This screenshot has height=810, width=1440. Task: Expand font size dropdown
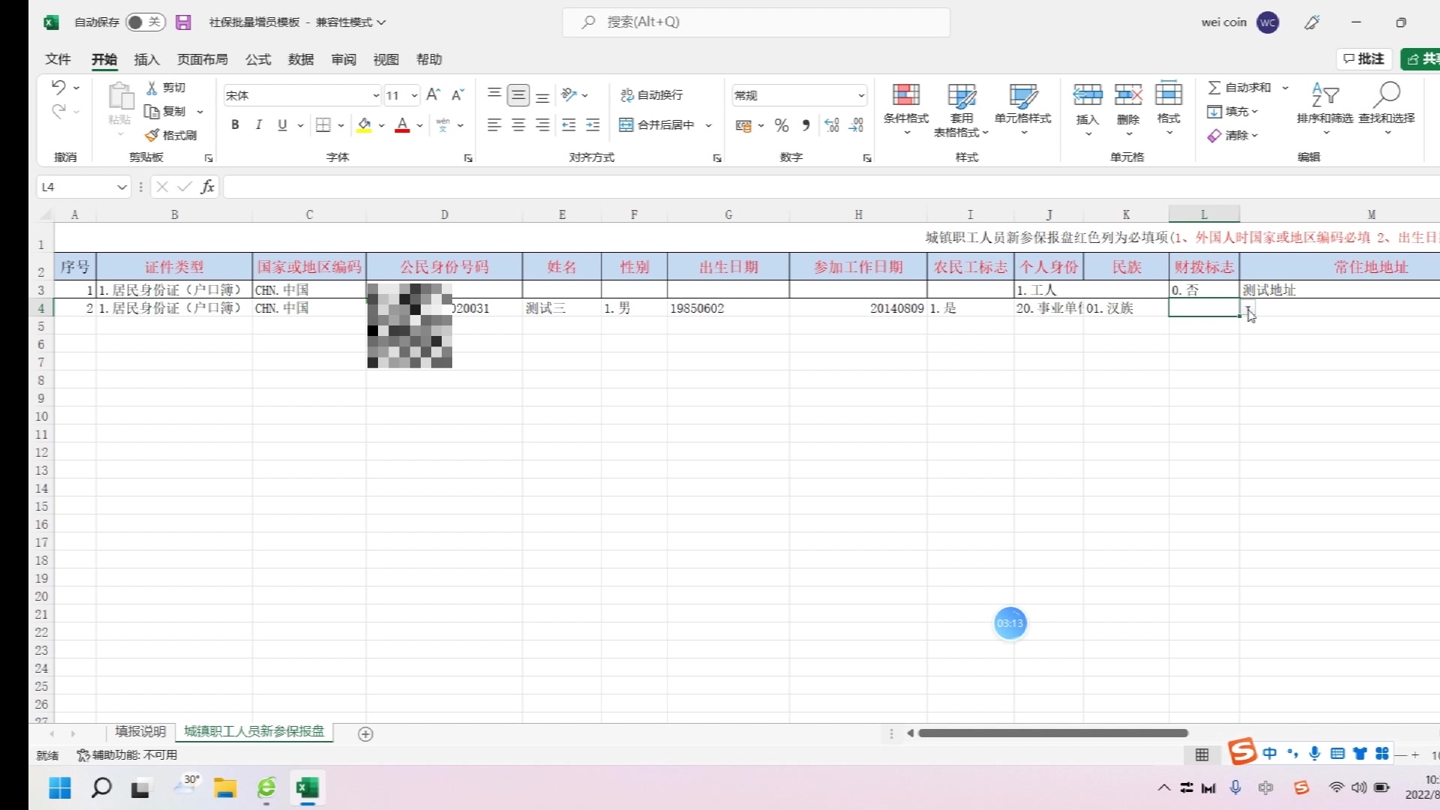coord(413,96)
